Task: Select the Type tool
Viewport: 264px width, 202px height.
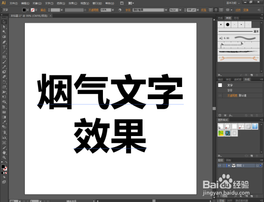Action: click(x=4, y=47)
